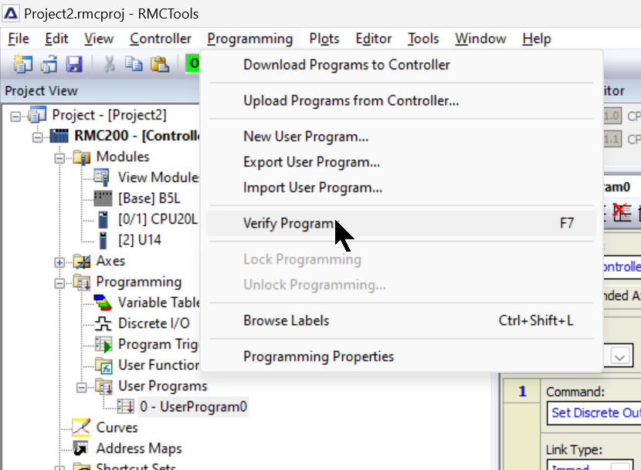Open the Plots menu
641x470 pixels.
324,39
